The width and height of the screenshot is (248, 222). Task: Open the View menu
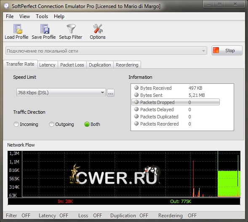pos(24,16)
